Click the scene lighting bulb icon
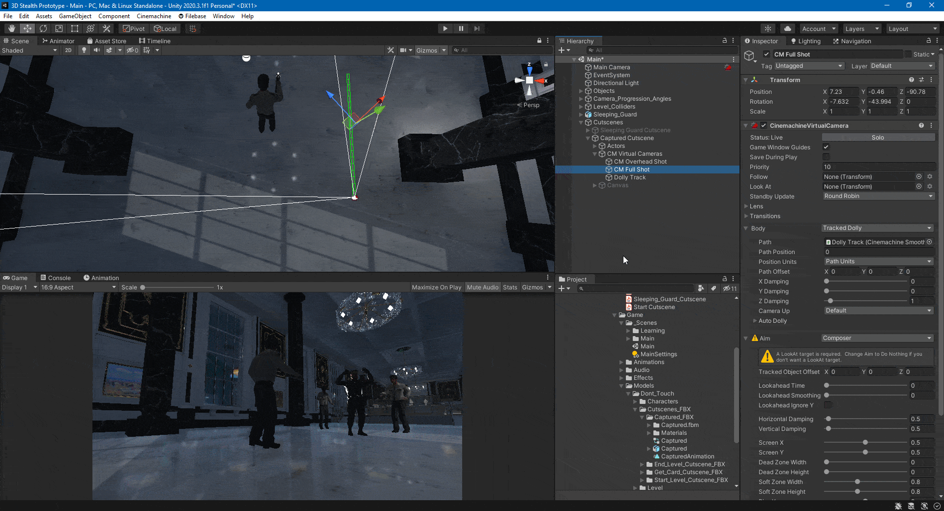944x511 pixels. click(x=84, y=50)
